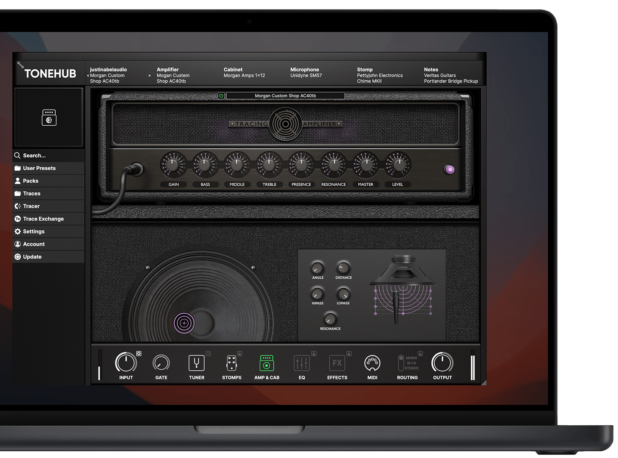This screenshot has height=458, width=618.
Task: Click the Tracer icon in sidebar
Action: pyautogui.click(x=17, y=206)
